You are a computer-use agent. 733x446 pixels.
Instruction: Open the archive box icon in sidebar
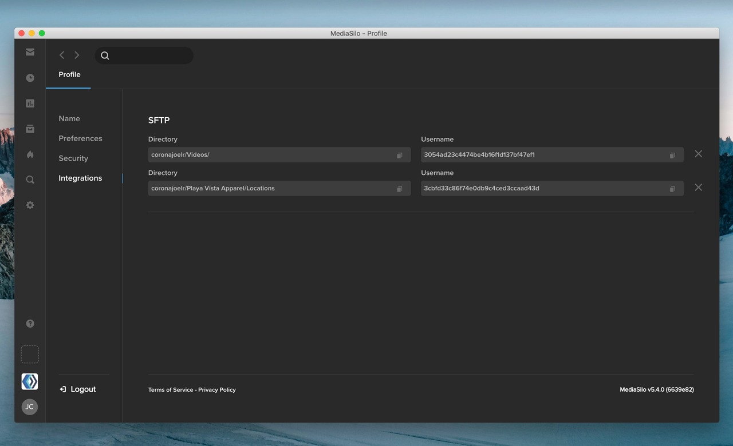point(30,129)
